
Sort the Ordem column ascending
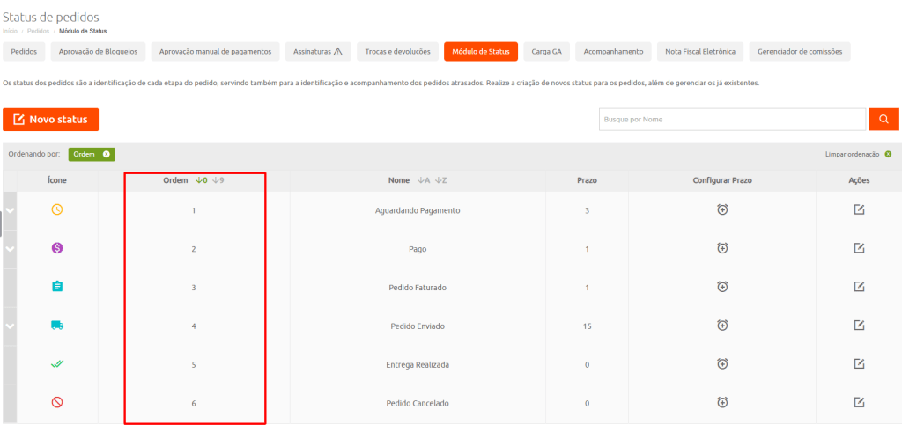(199, 180)
